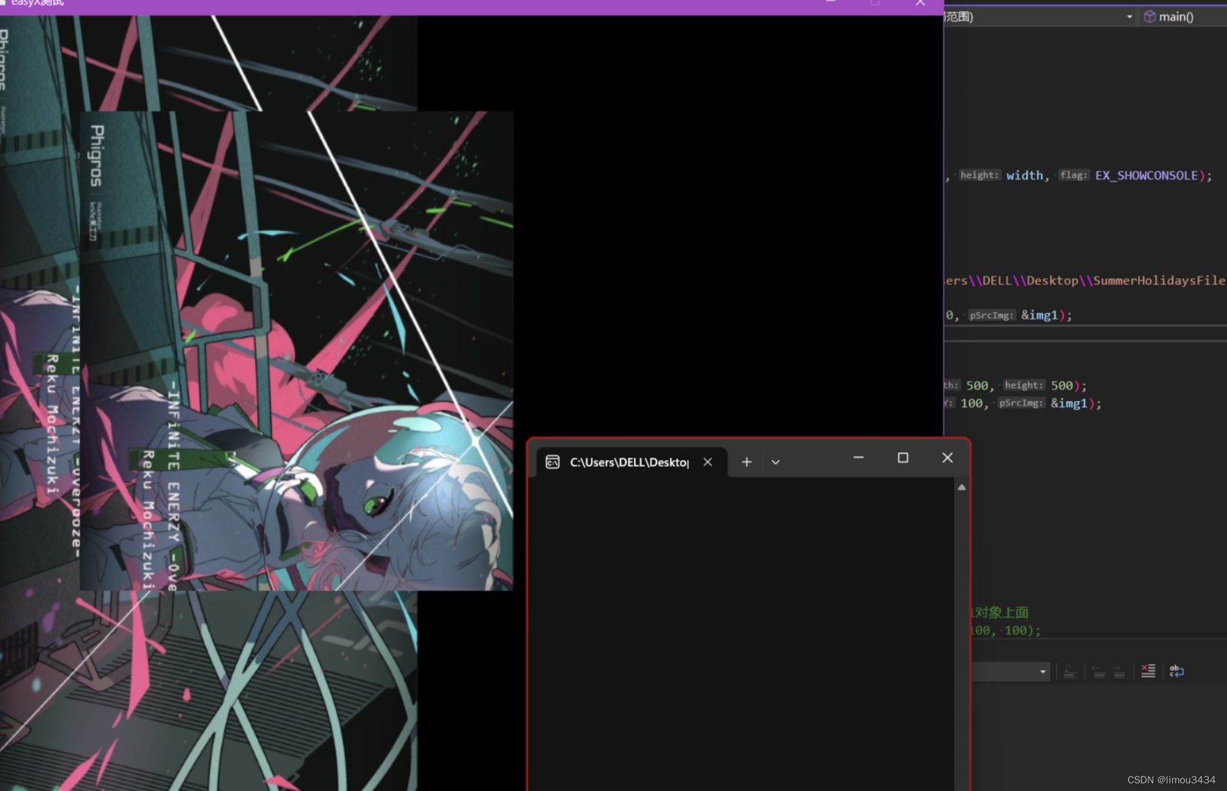The image size is (1227, 791).
Task: Click the overlaid Phigros image in easyX window
Action: (297, 350)
